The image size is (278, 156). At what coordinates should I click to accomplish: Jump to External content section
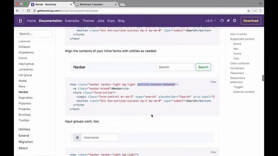(x=244, y=92)
